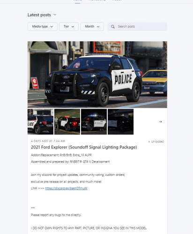
Task: Click the chevron beside Latest posts
Action: pos(55,15)
